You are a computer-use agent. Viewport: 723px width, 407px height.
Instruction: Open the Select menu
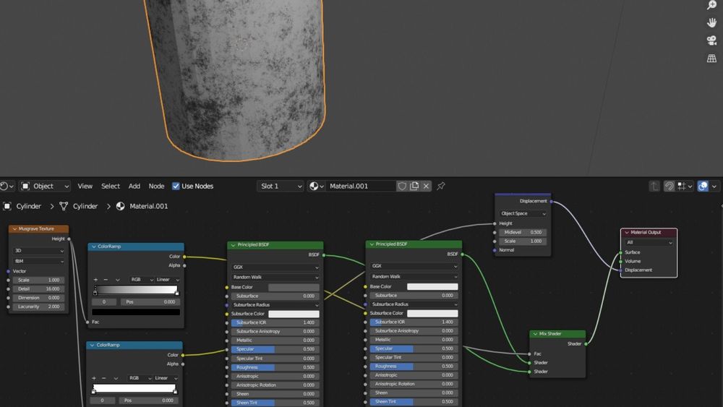pyautogui.click(x=110, y=187)
